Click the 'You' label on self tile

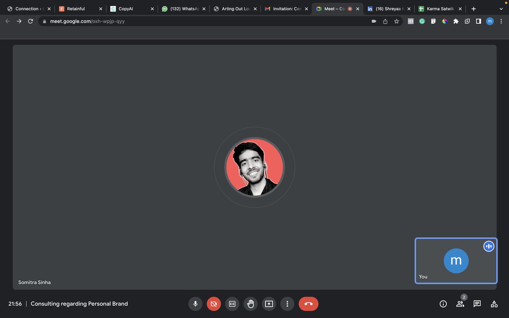423,276
